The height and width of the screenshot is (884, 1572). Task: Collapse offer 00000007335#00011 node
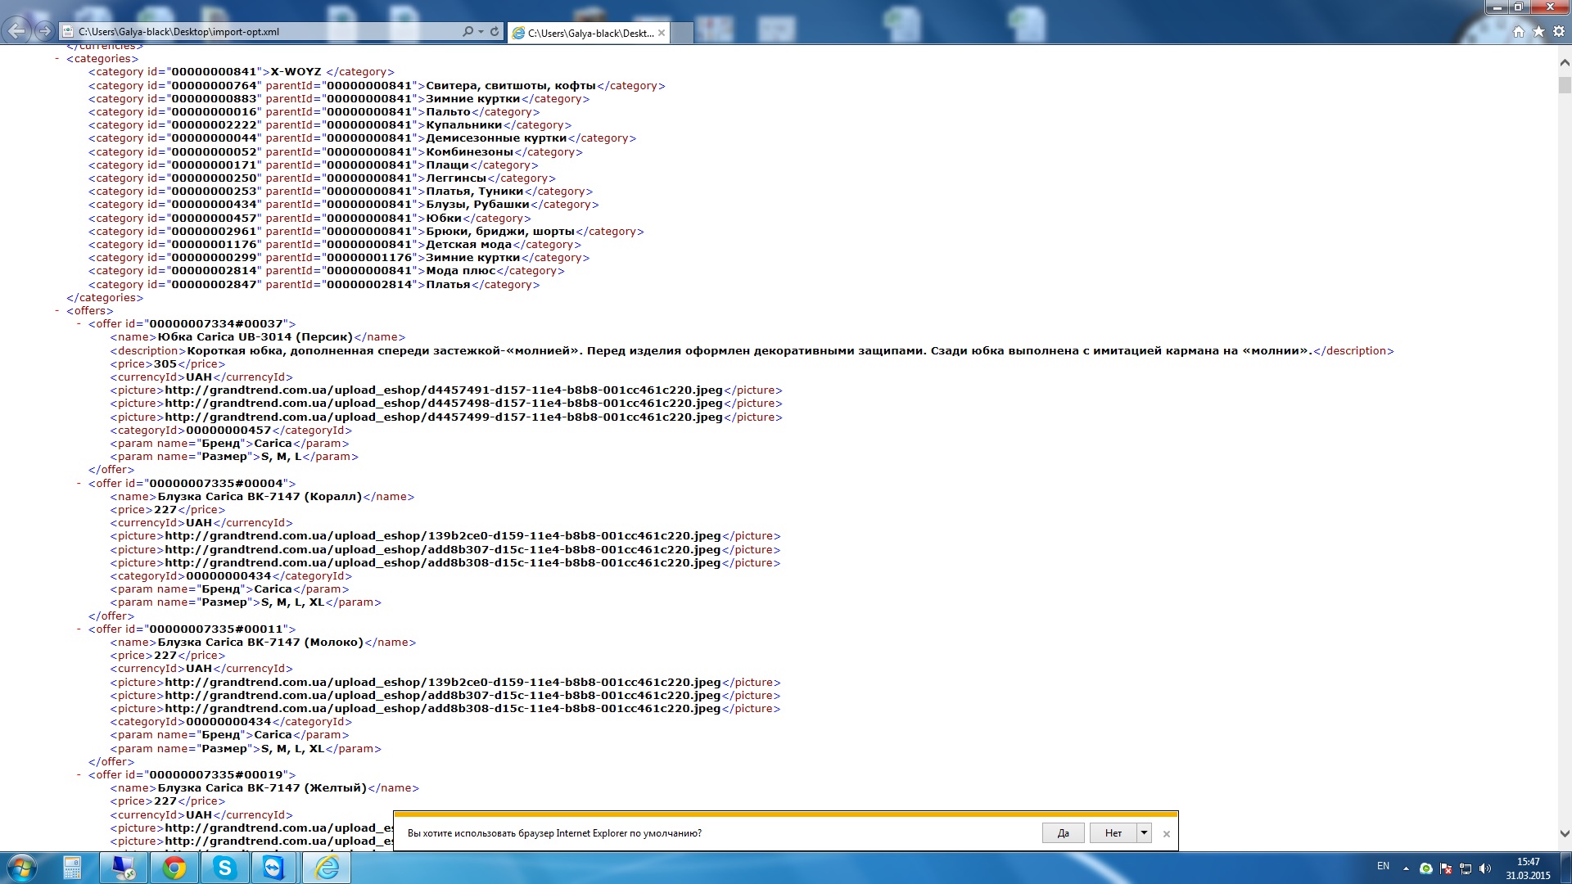(79, 629)
